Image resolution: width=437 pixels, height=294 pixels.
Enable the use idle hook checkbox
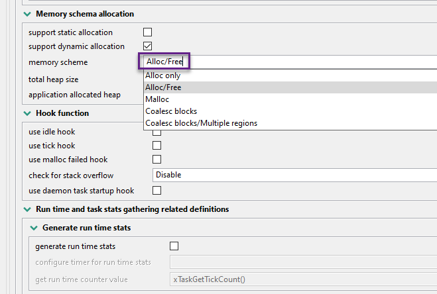157,132
